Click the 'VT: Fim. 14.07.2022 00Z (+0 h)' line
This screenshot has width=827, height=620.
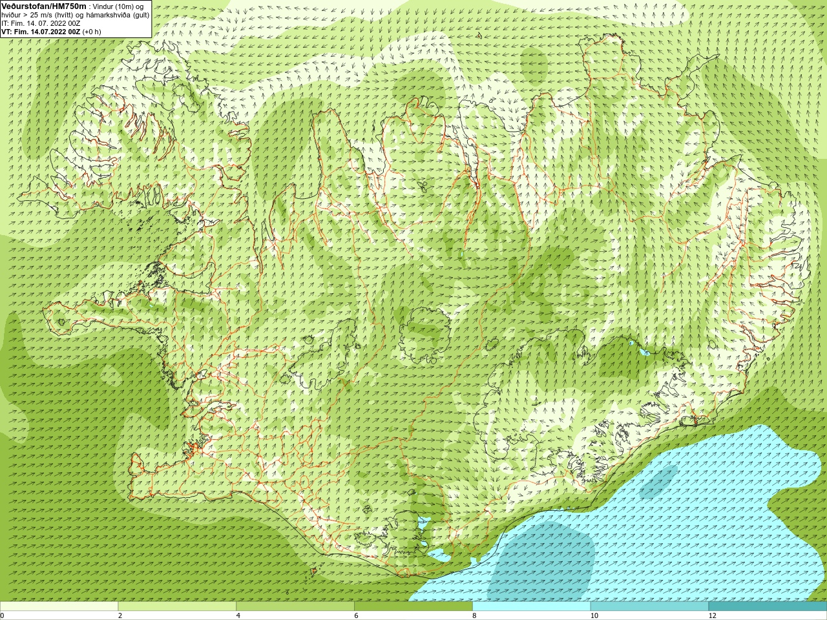pyautogui.click(x=51, y=31)
